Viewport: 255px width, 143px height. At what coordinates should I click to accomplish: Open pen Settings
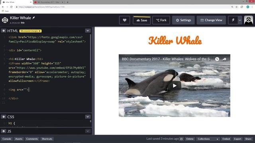[x=183, y=20]
